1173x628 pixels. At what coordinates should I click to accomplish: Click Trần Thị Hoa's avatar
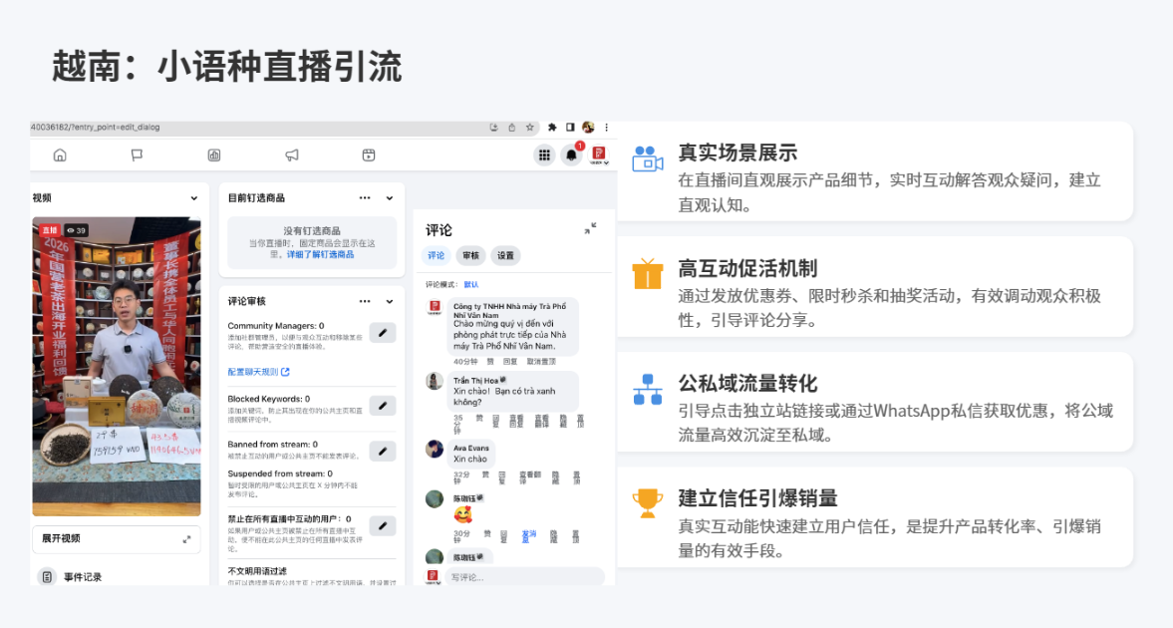pyautogui.click(x=435, y=381)
